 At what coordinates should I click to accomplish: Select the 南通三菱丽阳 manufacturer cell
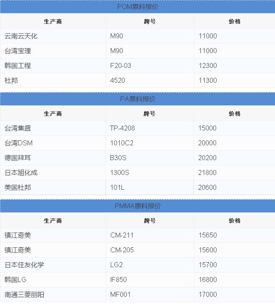point(53,294)
